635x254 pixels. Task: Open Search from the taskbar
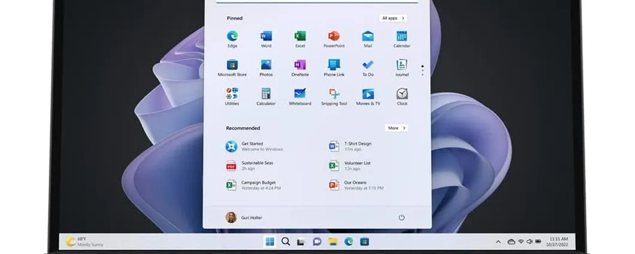pos(286,242)
